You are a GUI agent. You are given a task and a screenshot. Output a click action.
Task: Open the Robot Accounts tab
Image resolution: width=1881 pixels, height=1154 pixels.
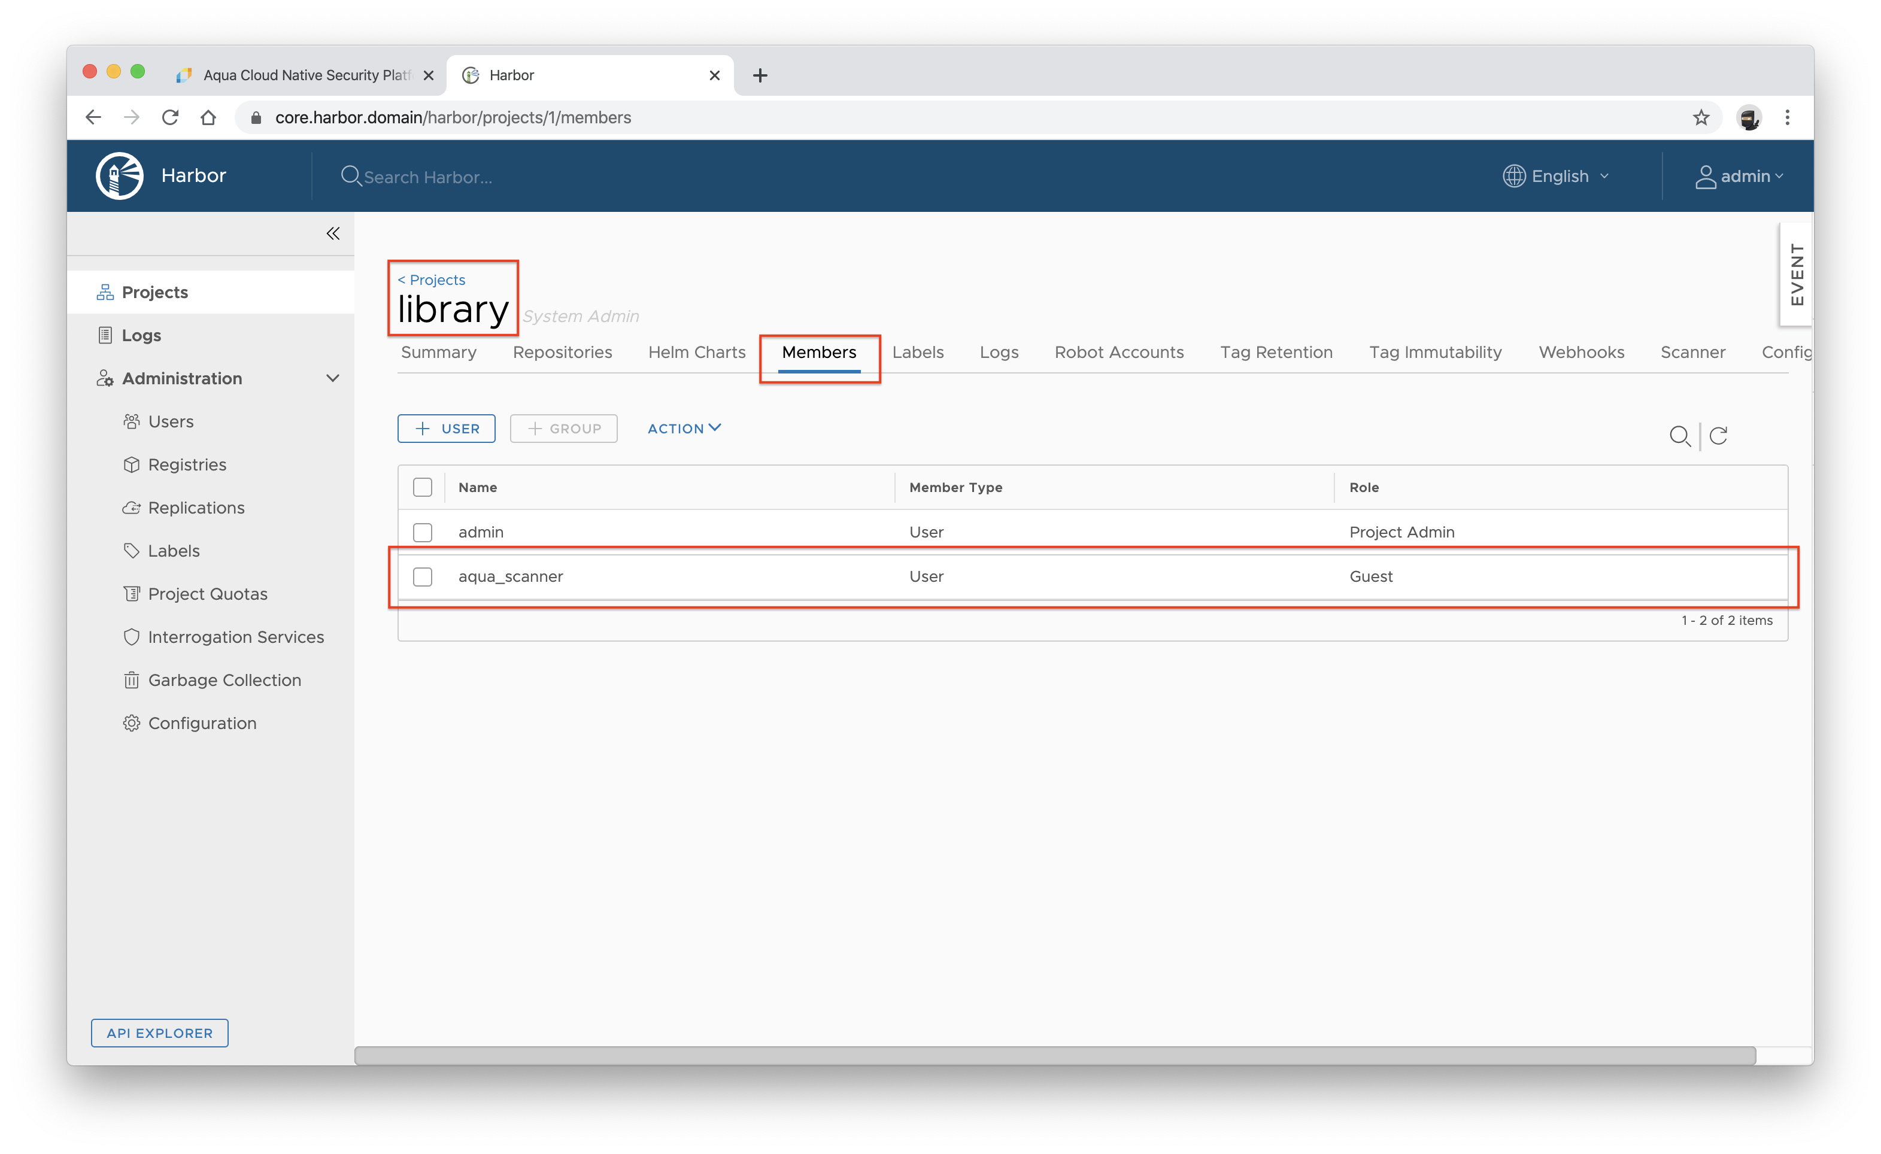(1118, 353)
